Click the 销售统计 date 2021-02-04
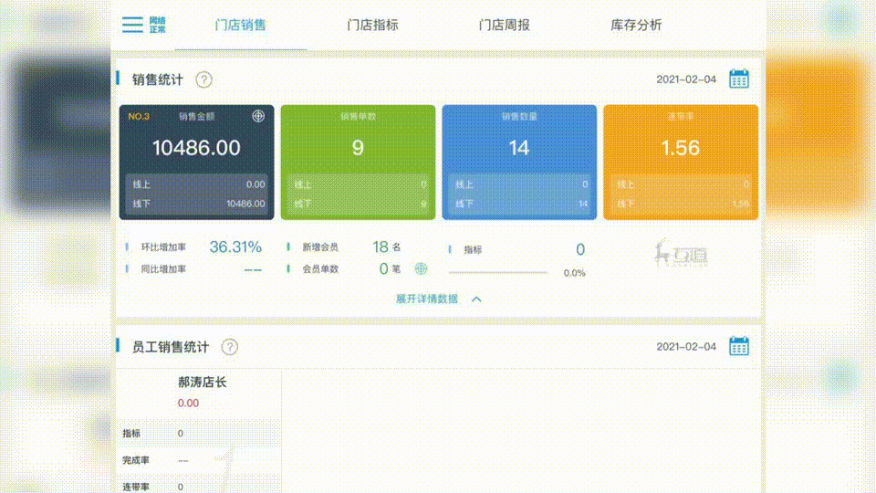 click(685, 79)
